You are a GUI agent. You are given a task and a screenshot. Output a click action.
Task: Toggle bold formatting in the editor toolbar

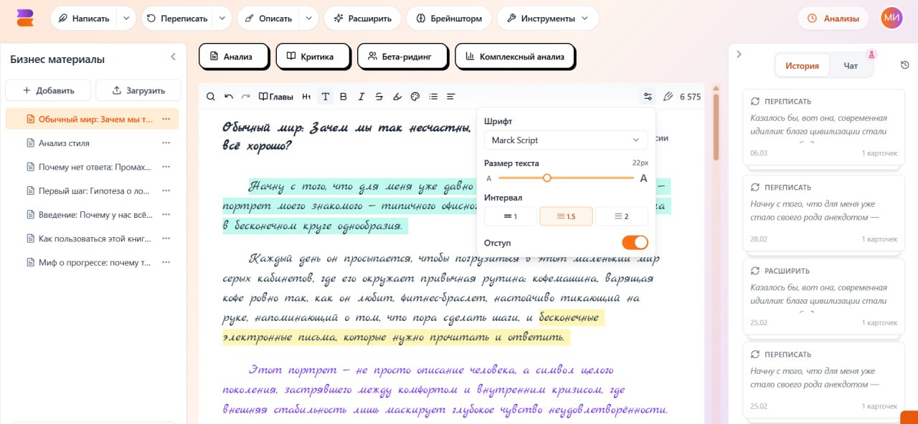point(343,97)
